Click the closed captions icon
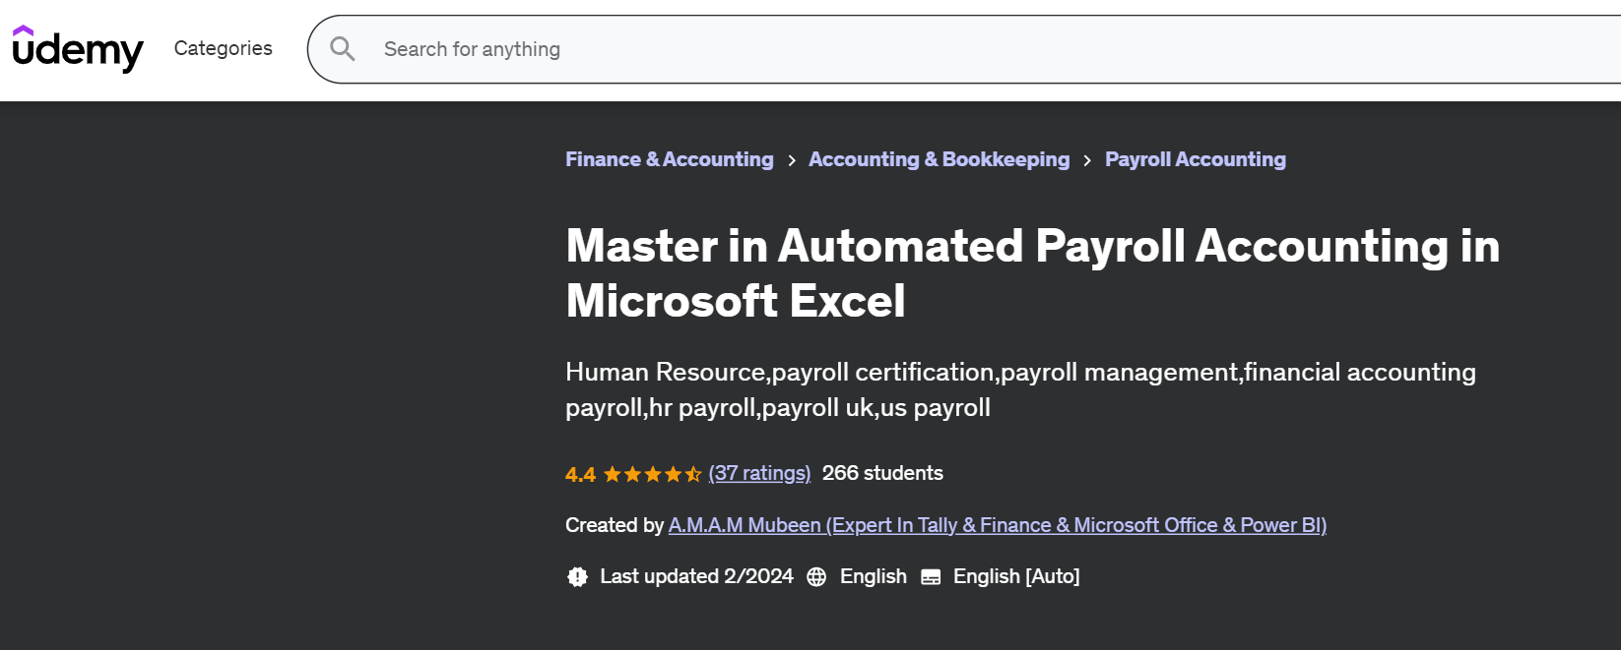Image resolution: width=1621 pixels, height=650 pixels. pyautogui.click(x=931, y=577)
